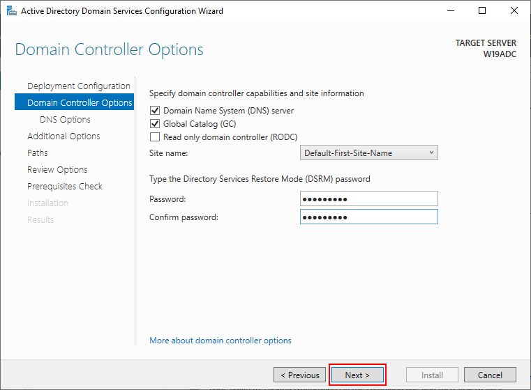Open the DNS Options page

(x=65, y=120)
